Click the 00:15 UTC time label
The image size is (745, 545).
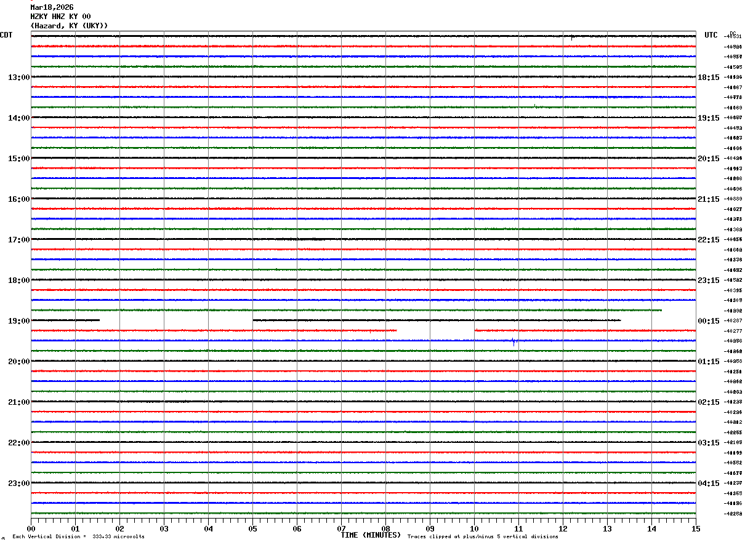(x=709, y=321)
